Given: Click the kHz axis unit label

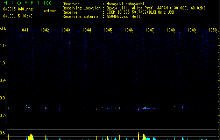Looking at the screenshot, I should (3, 28).
